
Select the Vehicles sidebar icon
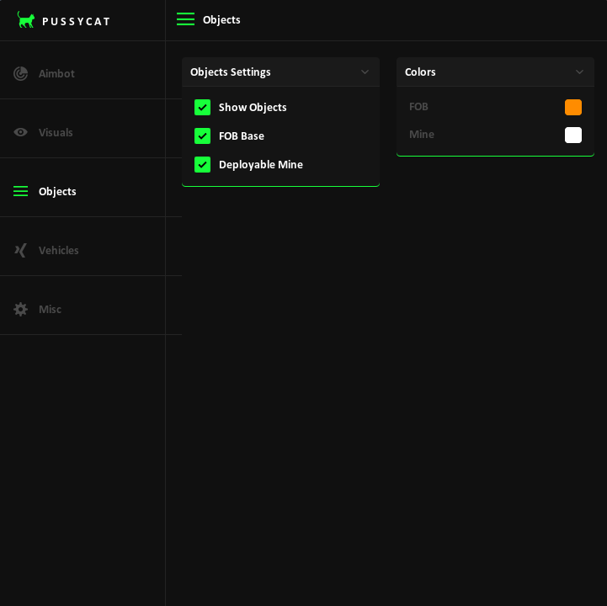[x=21, y=250]
